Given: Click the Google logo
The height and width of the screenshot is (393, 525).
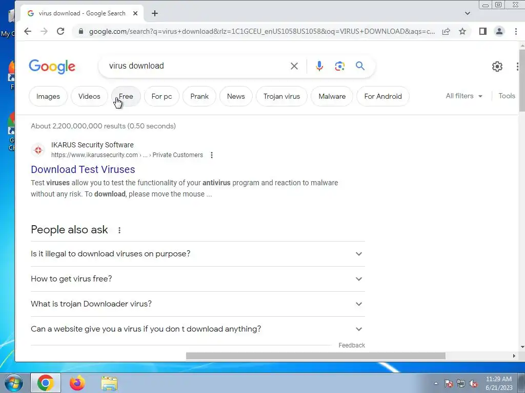Looking at the screenshot, I should coord(52,67).
